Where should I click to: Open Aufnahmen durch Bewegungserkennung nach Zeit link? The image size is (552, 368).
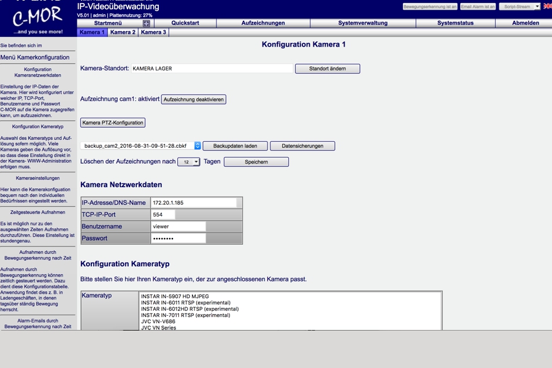point(37,255)
